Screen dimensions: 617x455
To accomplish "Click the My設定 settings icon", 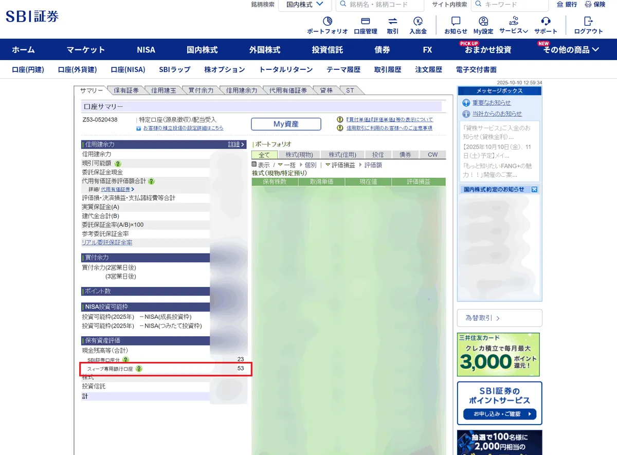I will (483, 22).
